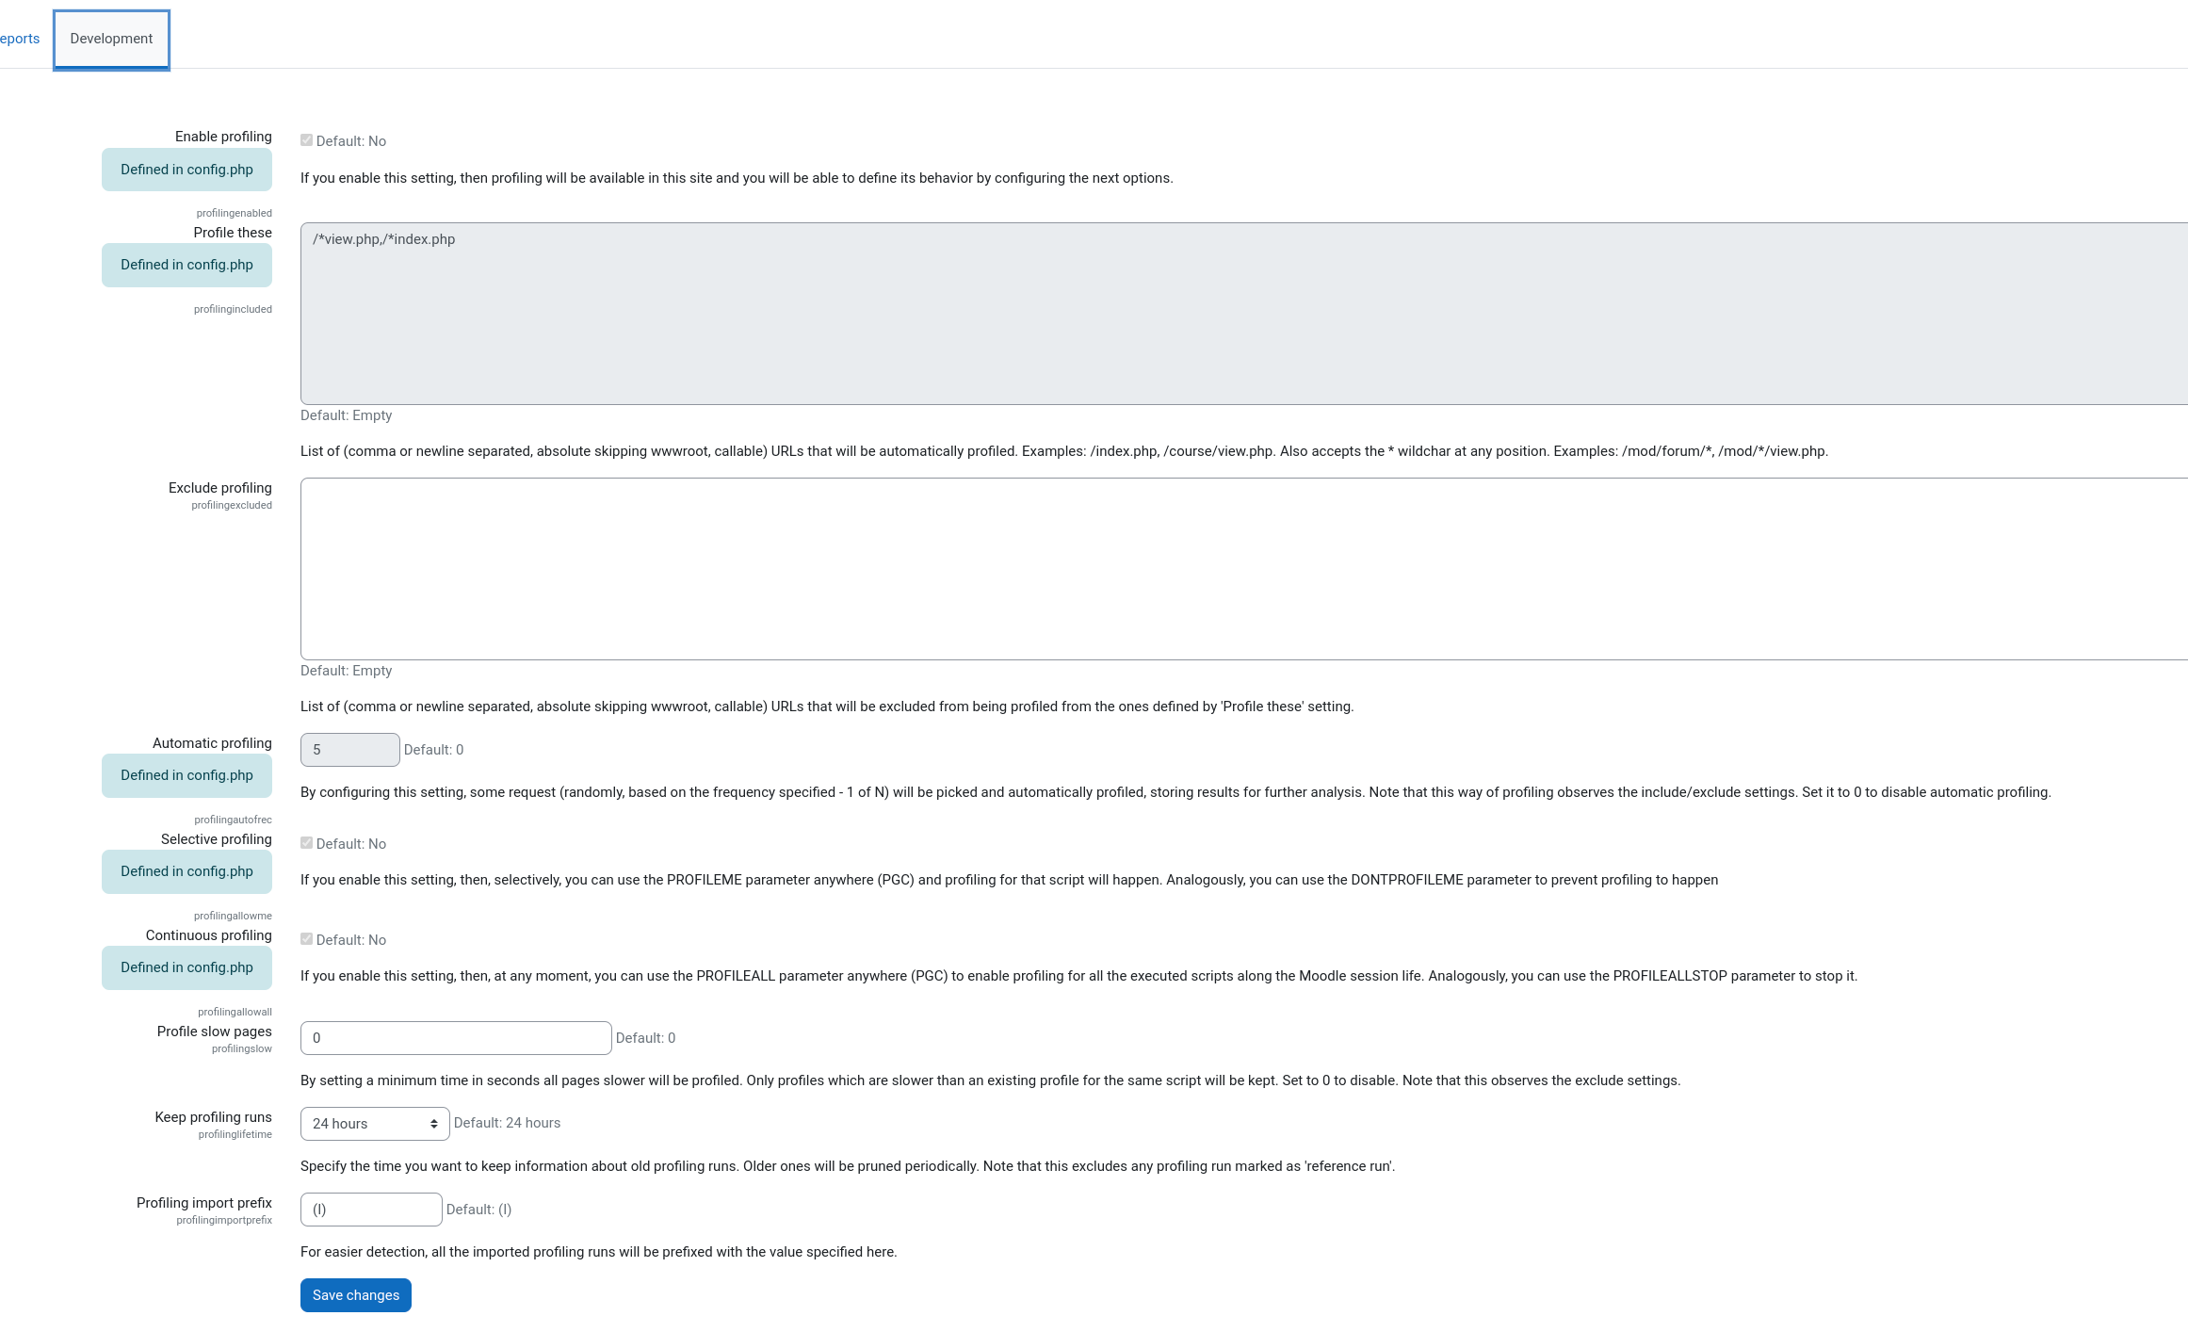Viewport: 2188px width, 1332px height.
Task: Click the Profiling import prefix field
Action: 371,1210
